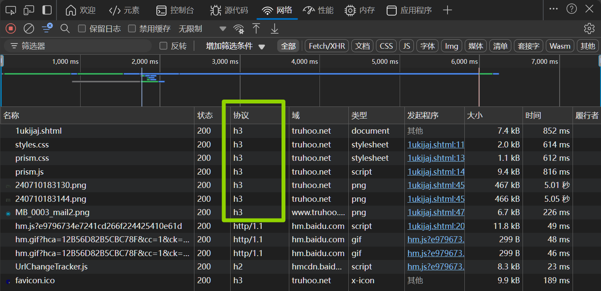Click the export HAR download arrow

click(x=274, y=29)
